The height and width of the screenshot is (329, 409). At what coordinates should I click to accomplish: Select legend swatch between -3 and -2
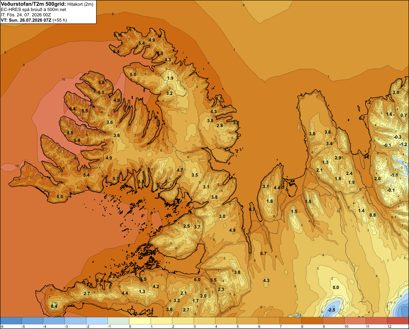pos(75,321)
